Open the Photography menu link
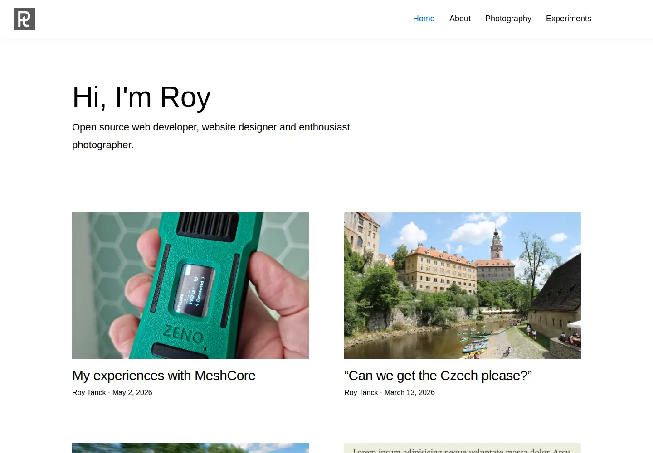This screenshot has width=653, height=453. (x=508, y=19)
